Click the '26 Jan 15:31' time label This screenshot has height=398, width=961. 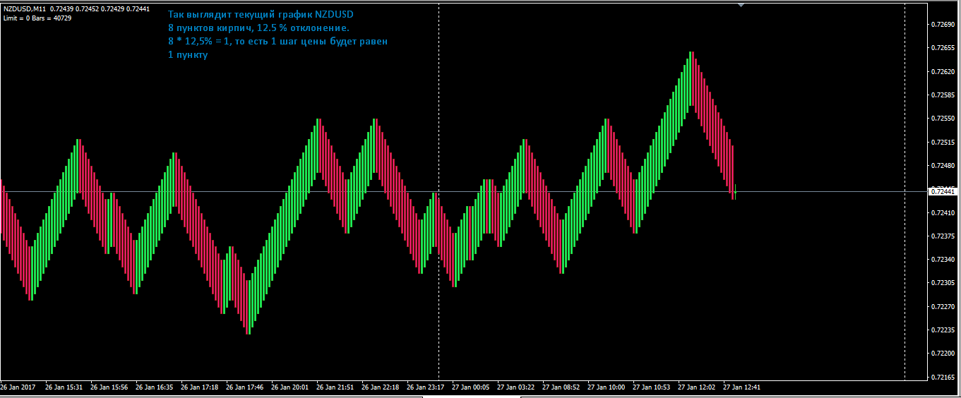(64, 387)
